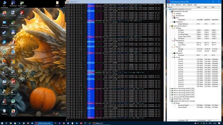Collapse Intel Xeon E5-2690 v4 node
The image size is (223, 125).
point(170,26)
